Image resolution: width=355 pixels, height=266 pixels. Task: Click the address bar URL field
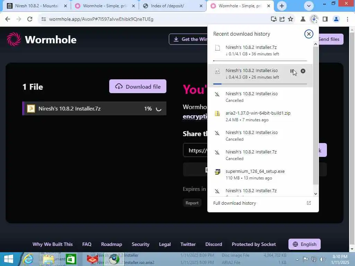[x=154, y=19]
